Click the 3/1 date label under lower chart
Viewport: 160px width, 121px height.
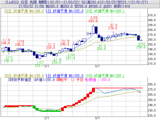[x=97, y=118]
